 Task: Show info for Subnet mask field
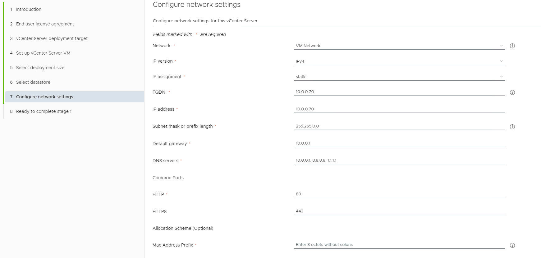[x=512, y=127]
